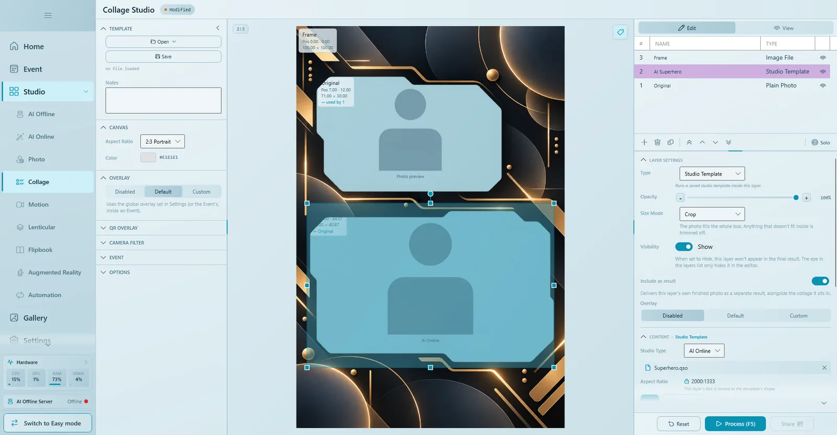Go to Home in the sidebar

point(48,46)
